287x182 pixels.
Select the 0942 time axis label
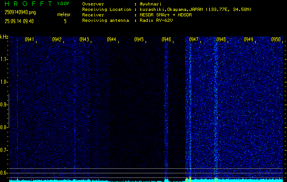pyautogui.click(x=57, y=40)
